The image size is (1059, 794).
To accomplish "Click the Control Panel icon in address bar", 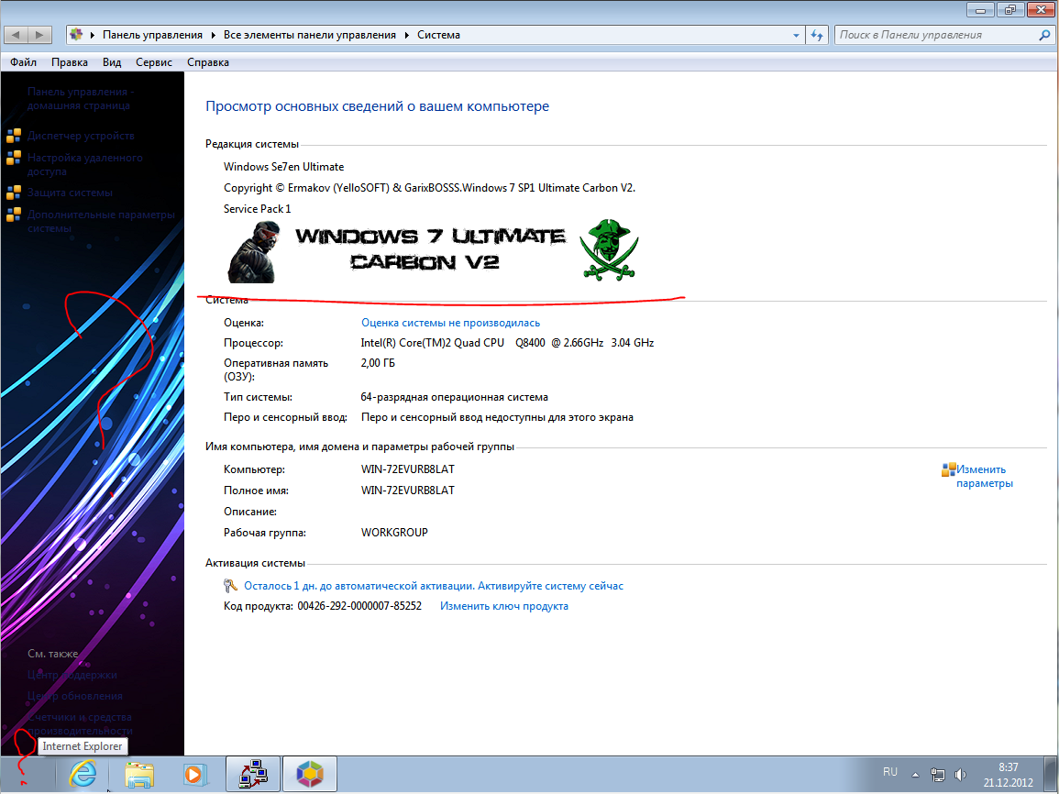I will [76, 35].
